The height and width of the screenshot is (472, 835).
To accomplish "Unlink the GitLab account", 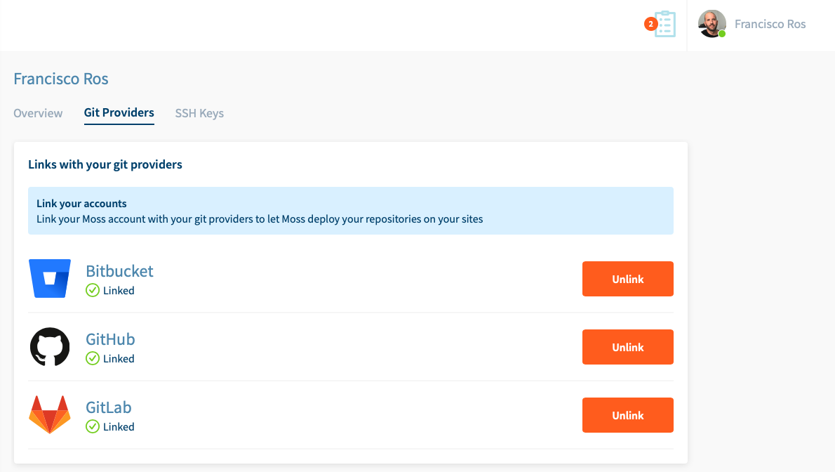I will 628,415.
